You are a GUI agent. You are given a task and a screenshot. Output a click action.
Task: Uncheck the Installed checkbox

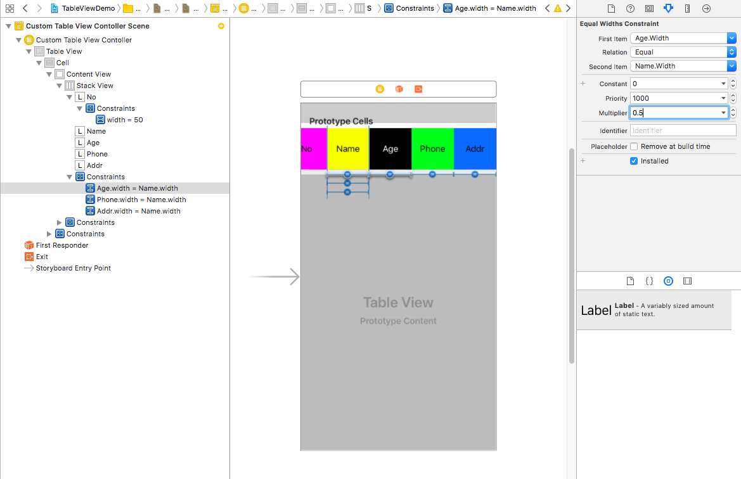(x=634, y=161)
